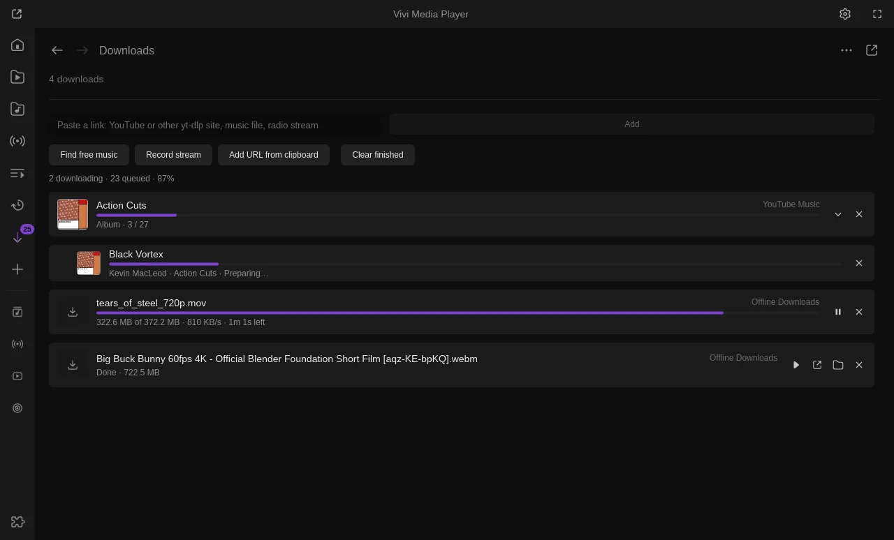
Task: Open the small video player sidebar icon
Action: tap(17, 376)
